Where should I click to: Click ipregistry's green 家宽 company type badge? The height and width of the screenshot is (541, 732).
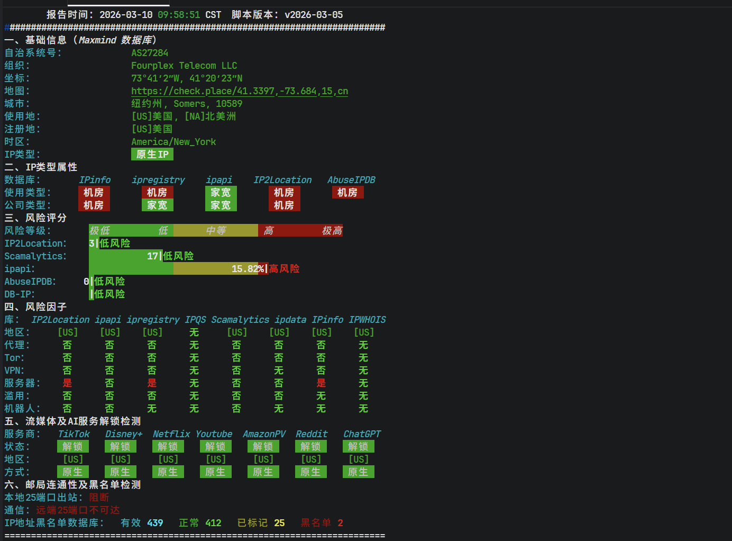point(157,205)
